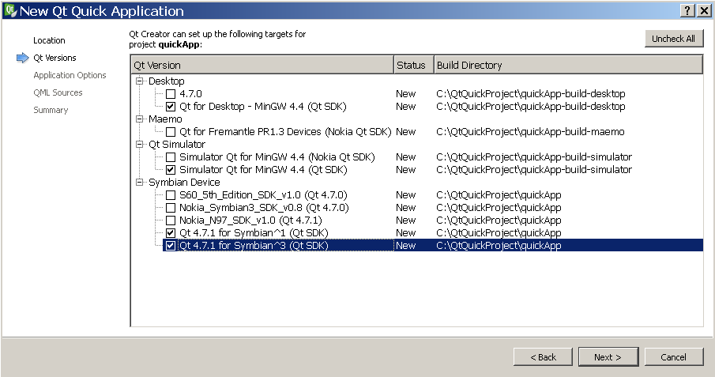Select Qt for Desktop - MinGW 4.4 (Qt SDK) label
Image resolution: width=715 pixels, height=377 pixels.
point(262,107)
